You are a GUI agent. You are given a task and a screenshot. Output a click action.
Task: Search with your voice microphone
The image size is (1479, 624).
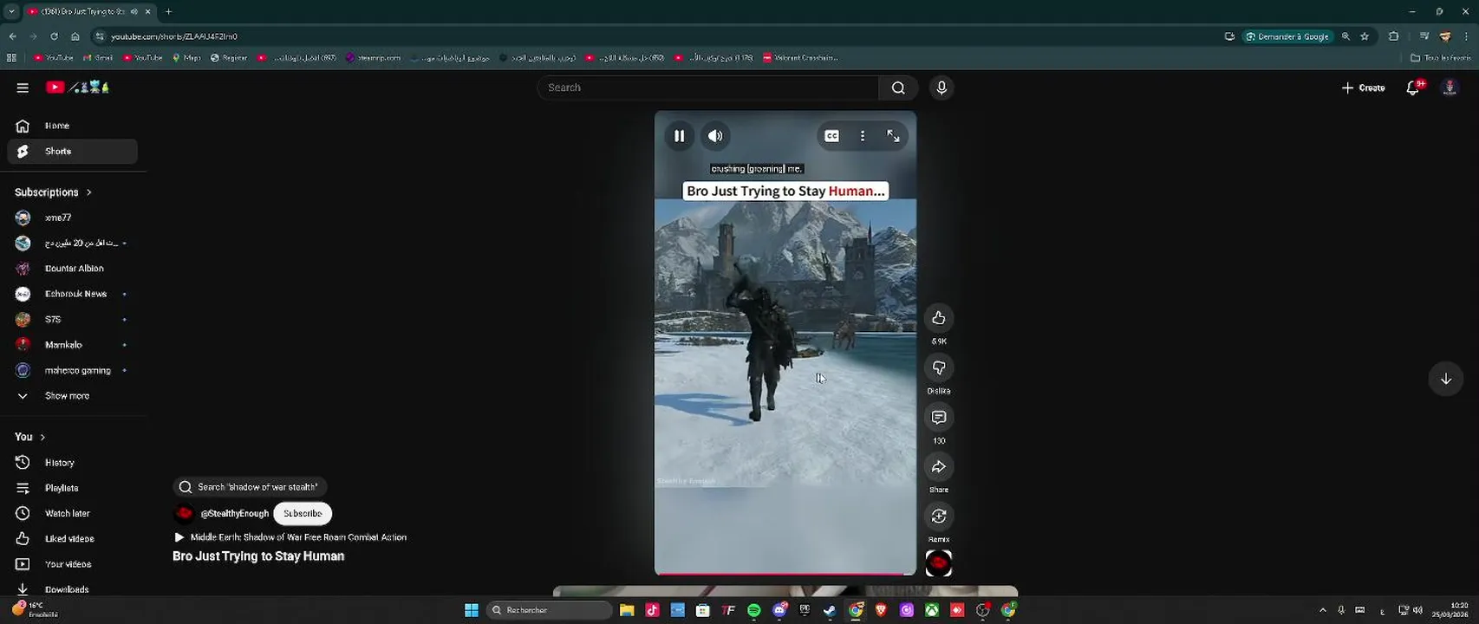(x=941, y=88)
